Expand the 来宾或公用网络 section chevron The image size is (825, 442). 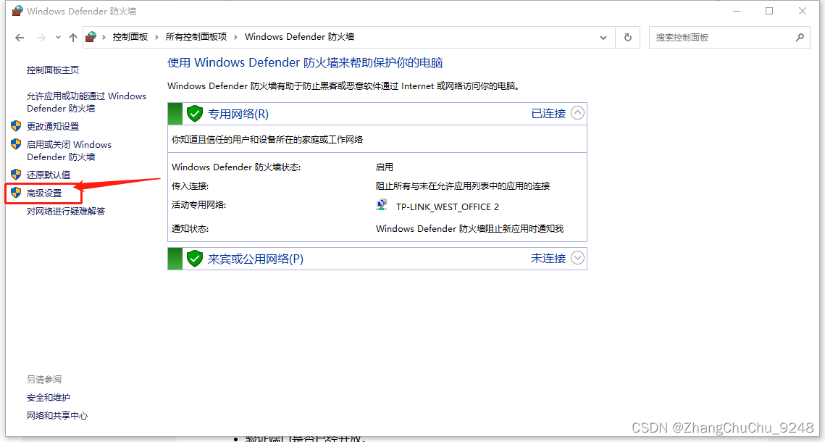pyautogui.click(x=578, y=258)
